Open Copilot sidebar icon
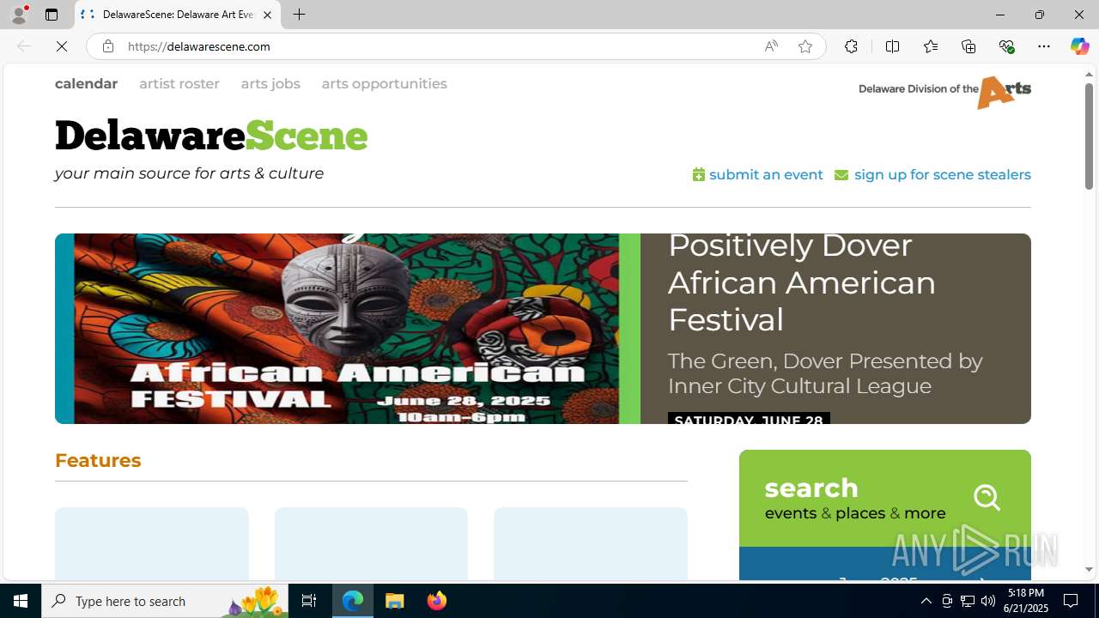1099x618 pixels. [1079, 46]
